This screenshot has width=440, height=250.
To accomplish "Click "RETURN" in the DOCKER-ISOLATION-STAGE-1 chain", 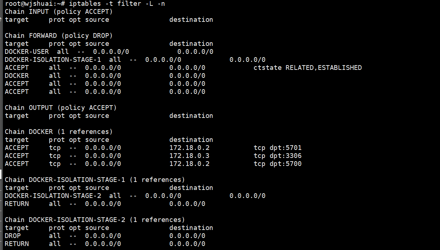I will (17, 204).
